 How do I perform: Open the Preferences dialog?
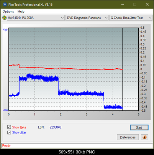(128, 137)
